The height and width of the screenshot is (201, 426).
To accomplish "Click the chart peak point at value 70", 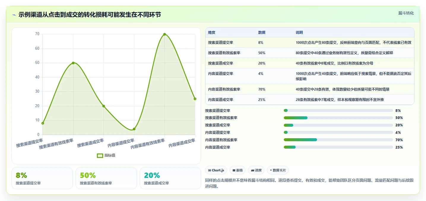I will point(164,34).
